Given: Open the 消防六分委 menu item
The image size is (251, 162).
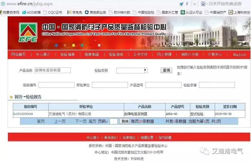Looking at the screenshot, I should click(190, 55).
